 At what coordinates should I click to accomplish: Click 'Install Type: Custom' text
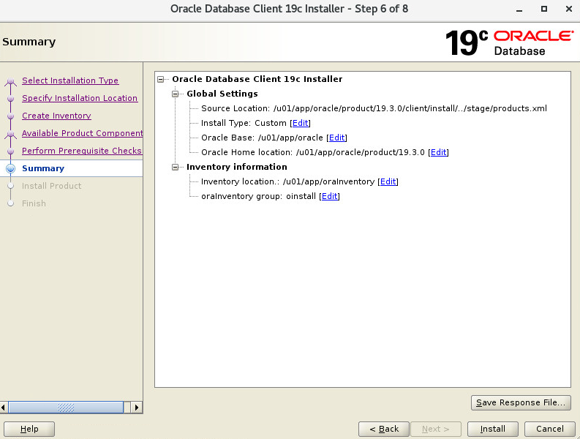(244, 123)
